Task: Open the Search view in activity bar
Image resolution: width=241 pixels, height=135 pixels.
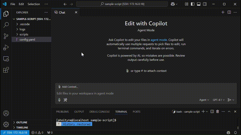Action: tap(6, 25)
